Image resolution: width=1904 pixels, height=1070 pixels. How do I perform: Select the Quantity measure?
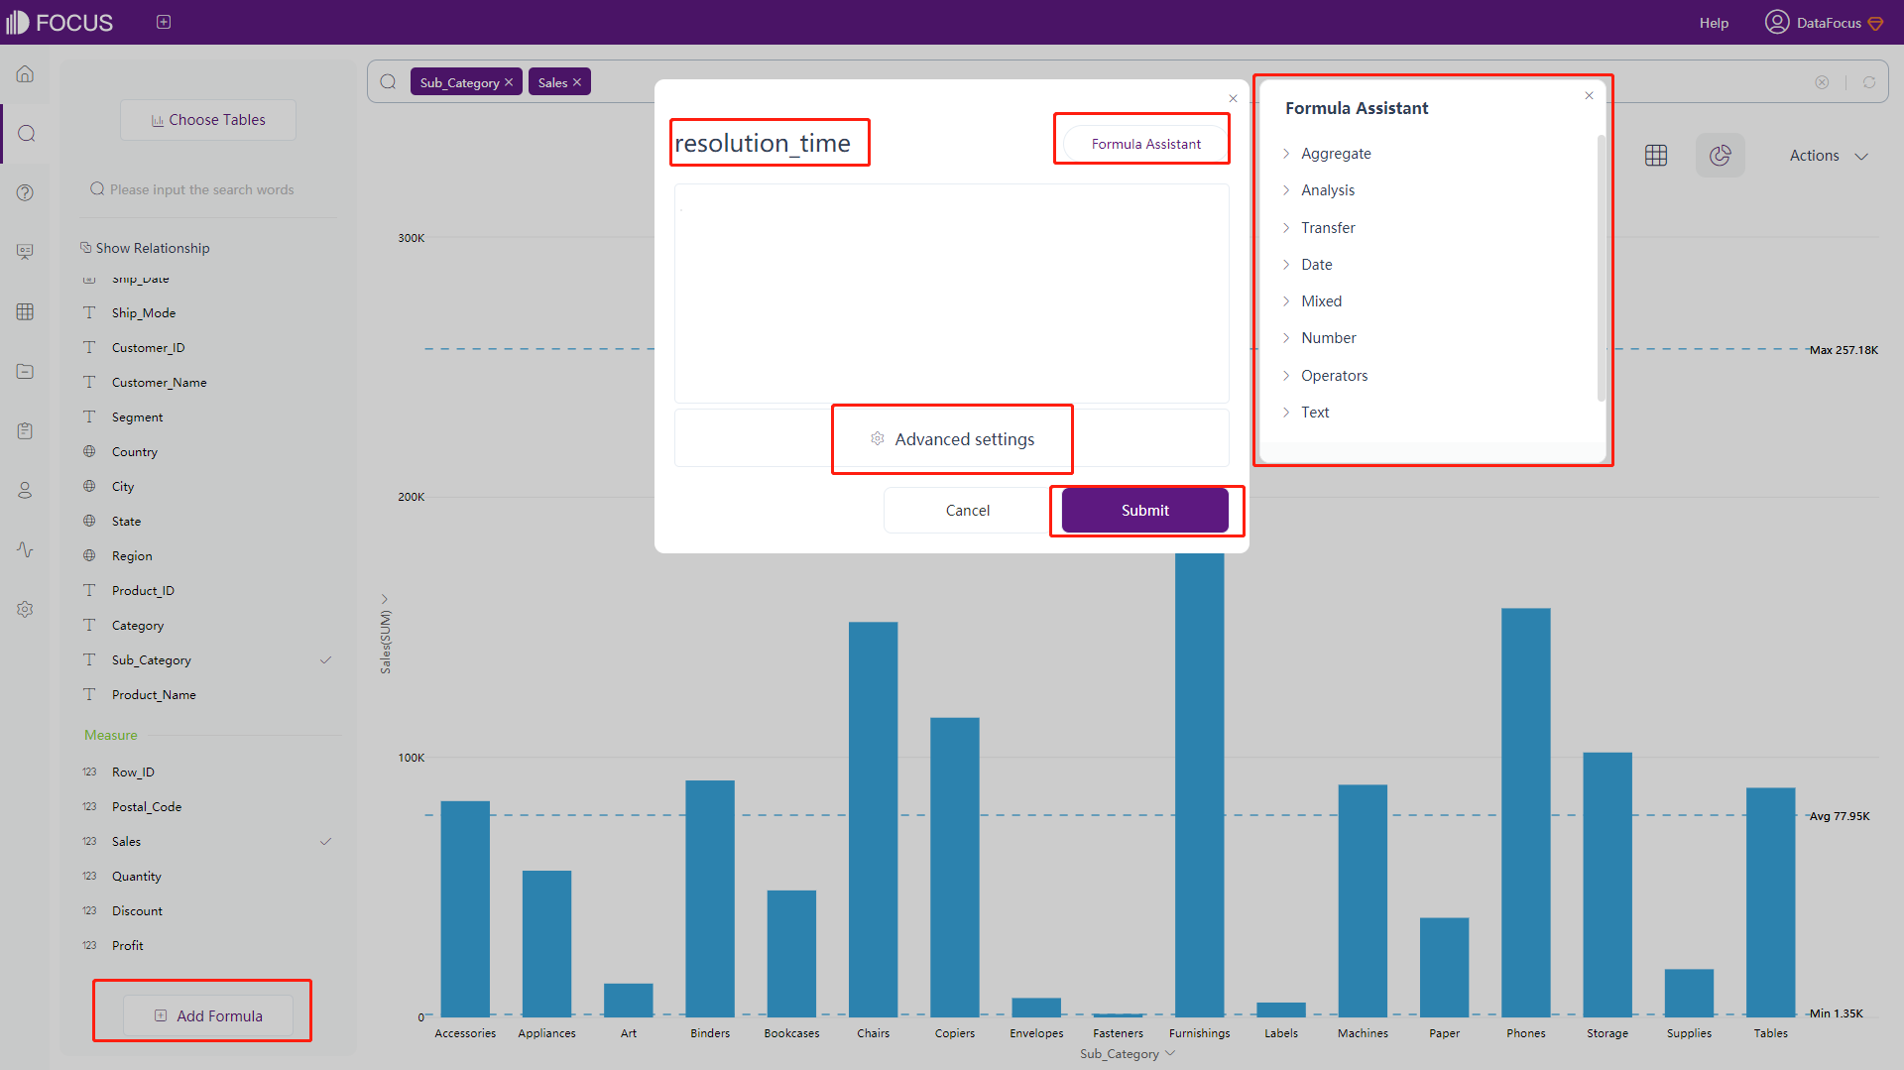(137, 877)
